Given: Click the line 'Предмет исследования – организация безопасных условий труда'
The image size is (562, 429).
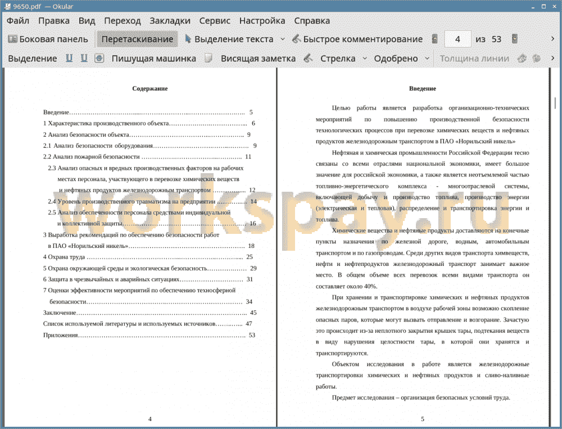Looking at the screenshot, I should (421, 398).
